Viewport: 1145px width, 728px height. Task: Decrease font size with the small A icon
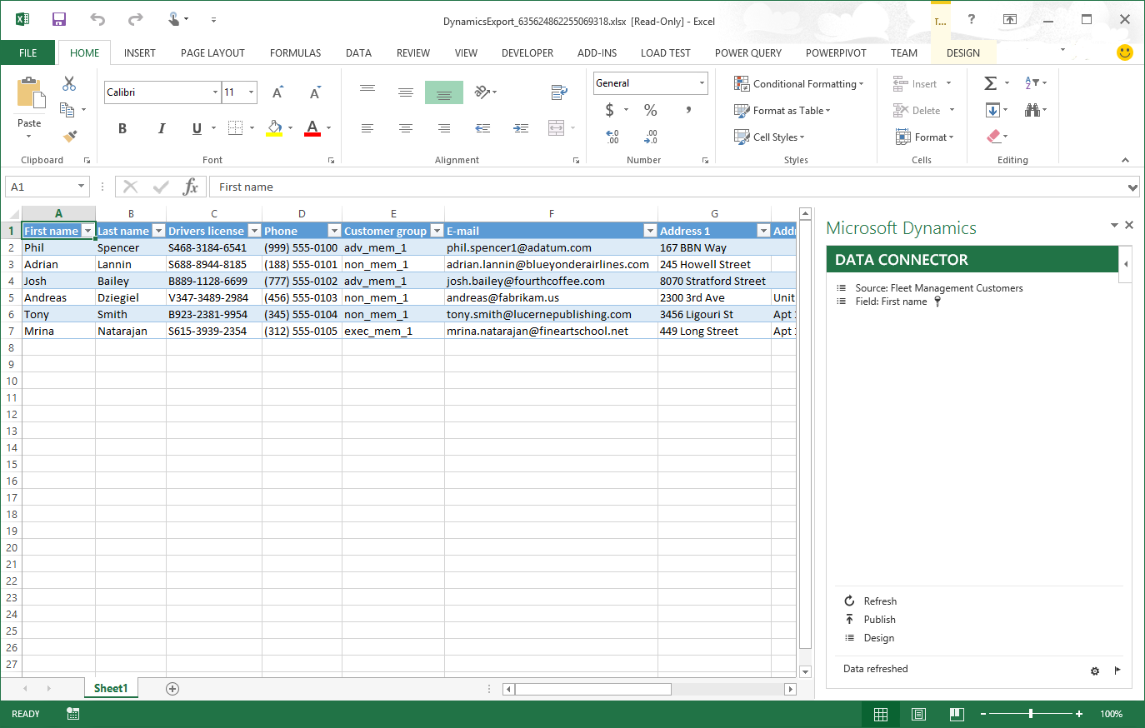pos(315,92)
